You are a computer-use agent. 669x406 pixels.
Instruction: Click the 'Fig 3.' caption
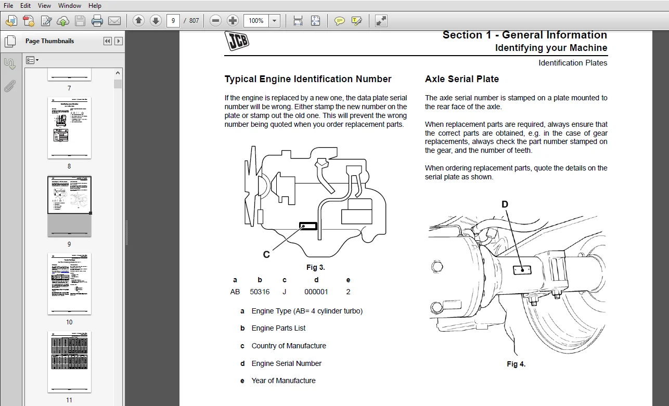pos(315,268)
